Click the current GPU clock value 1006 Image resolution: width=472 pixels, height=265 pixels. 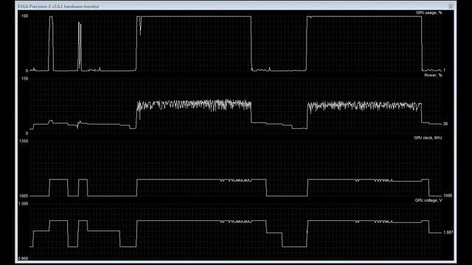(448, 196)
